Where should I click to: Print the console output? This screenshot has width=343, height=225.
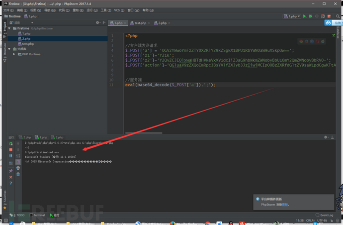point(18,168)
